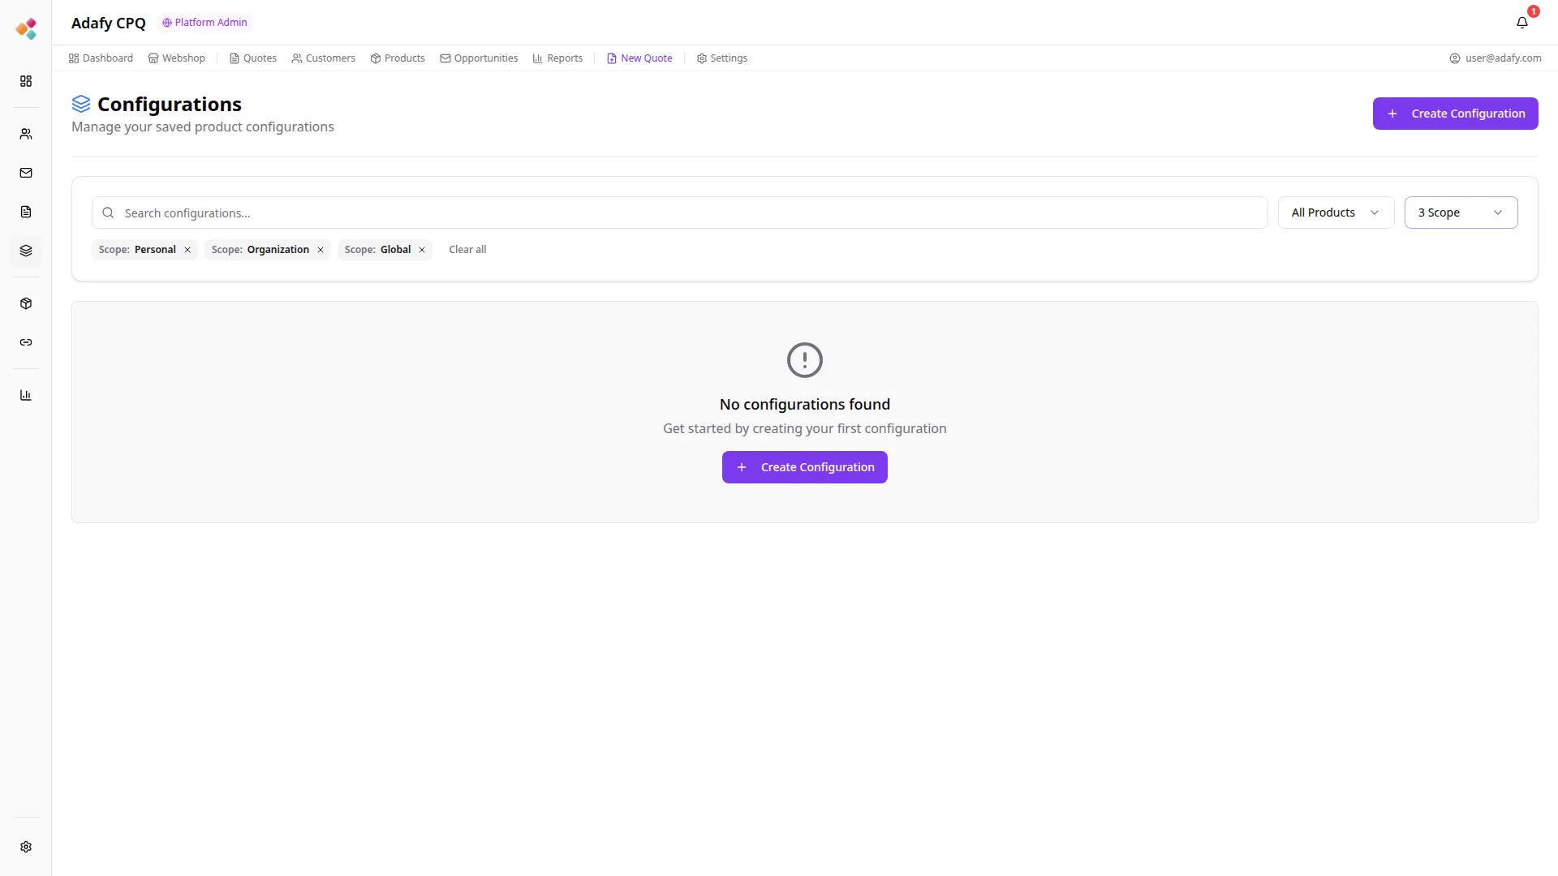Click the cube products sidebar icon
Image resolution: width=1558 pixels, height=876 pixels.
tap(26, 303)
